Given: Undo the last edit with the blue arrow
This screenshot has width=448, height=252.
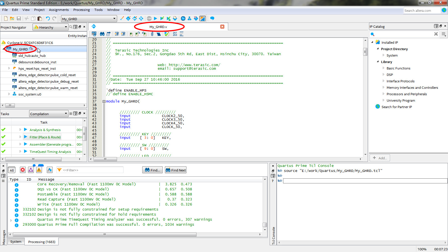Looking at the screenshot, I should pyautogui.click(x=48, y=18).
